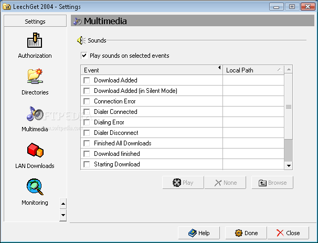Select the Multimedia speaker icon in sidebar
Screen dimensions: 318x243
35,113
